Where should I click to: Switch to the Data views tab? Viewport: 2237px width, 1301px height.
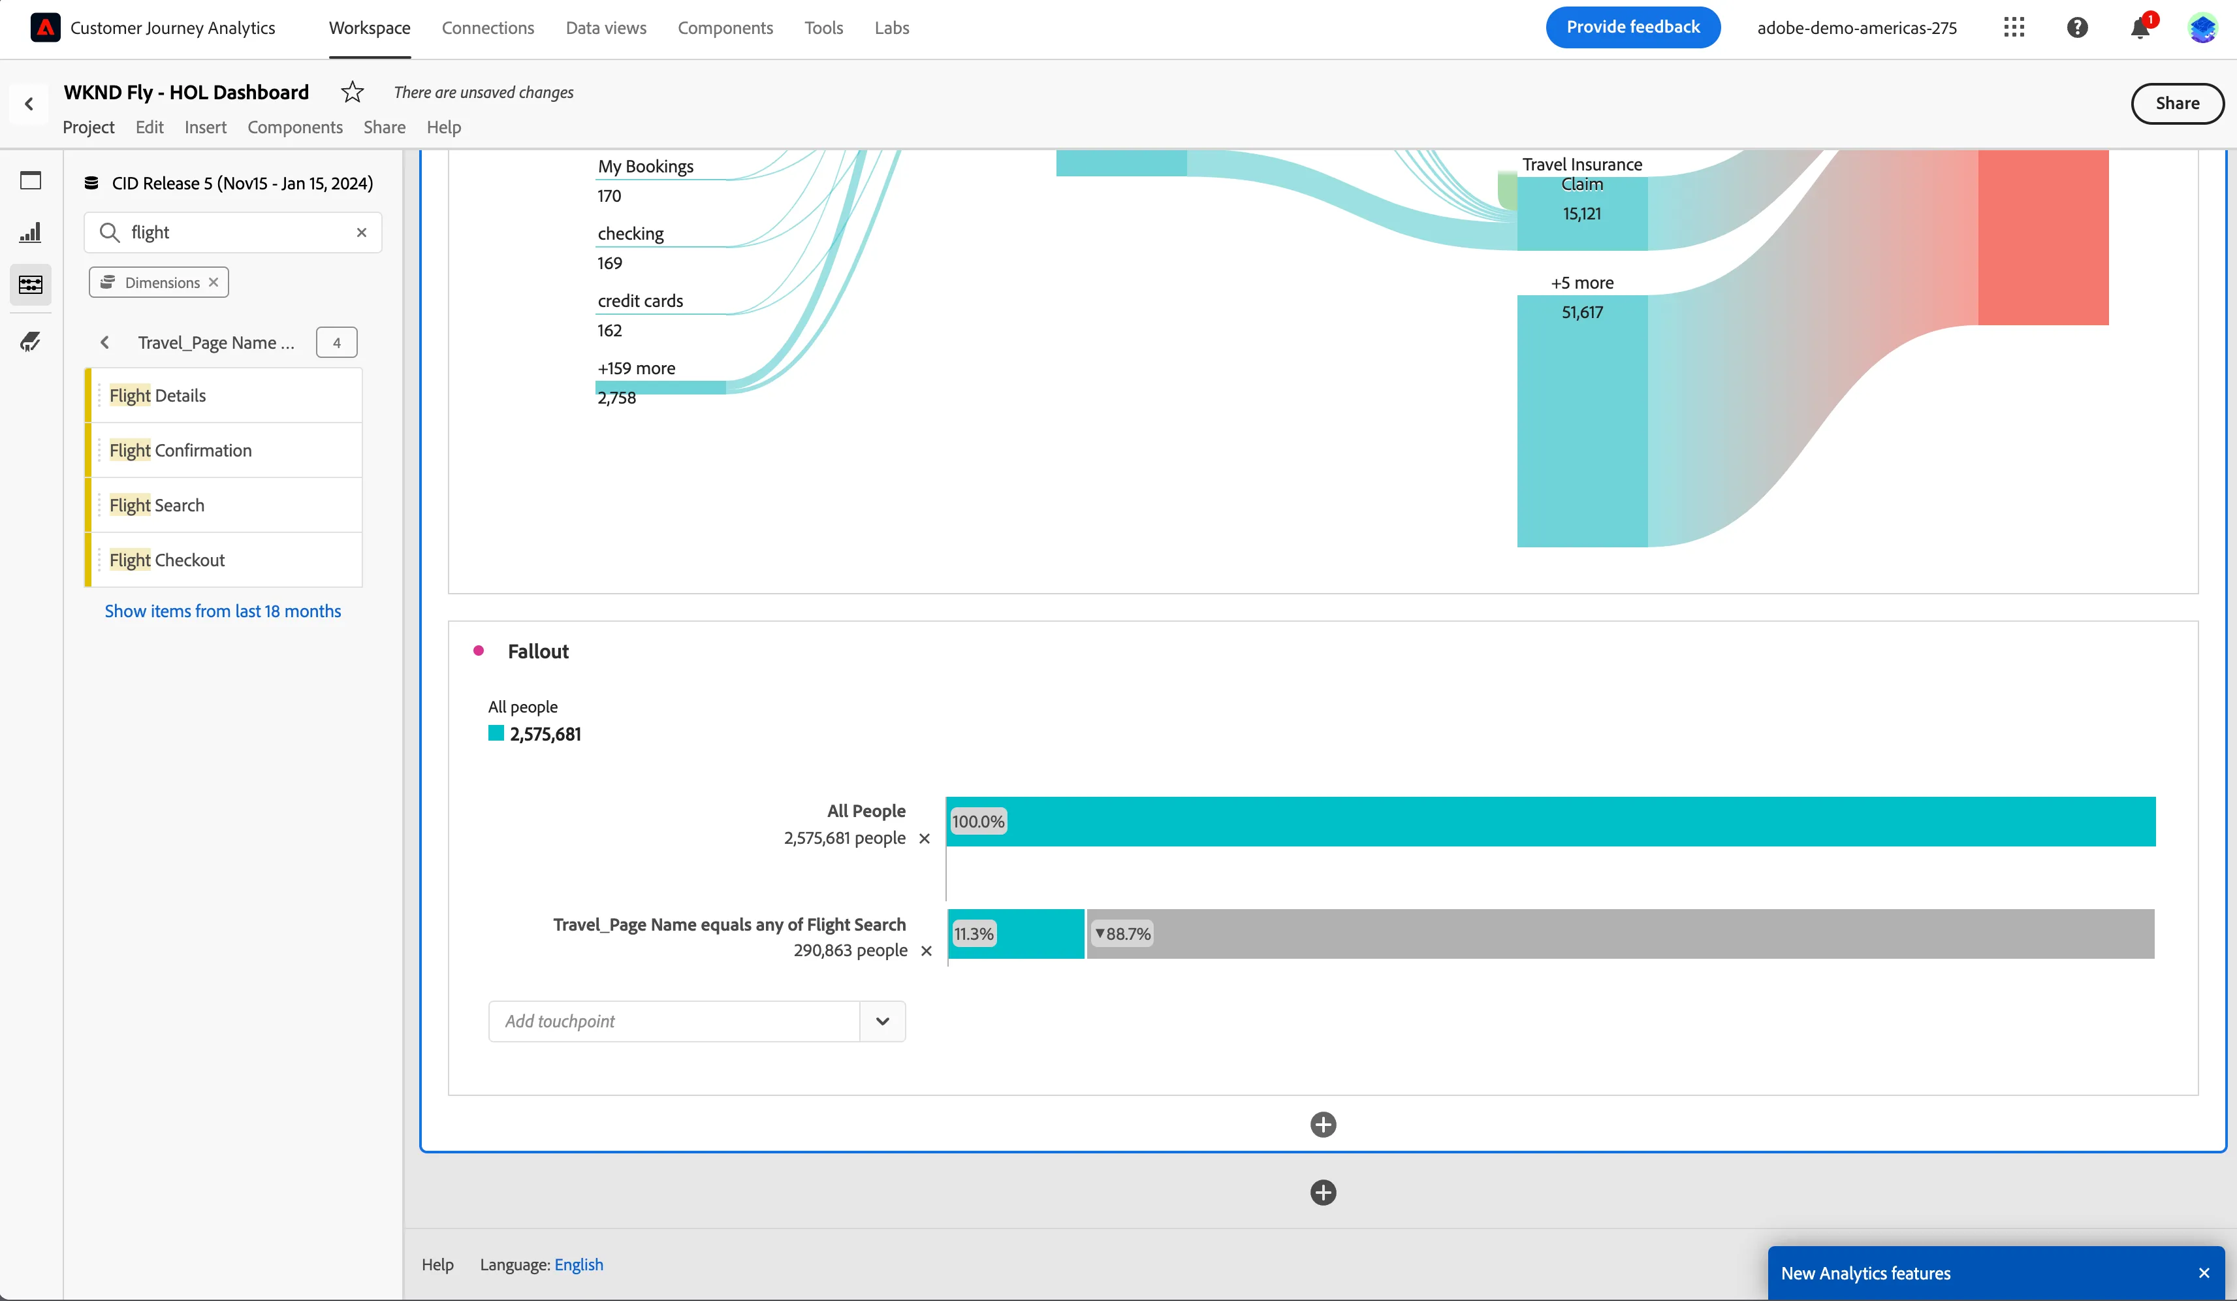coord(607,27)
